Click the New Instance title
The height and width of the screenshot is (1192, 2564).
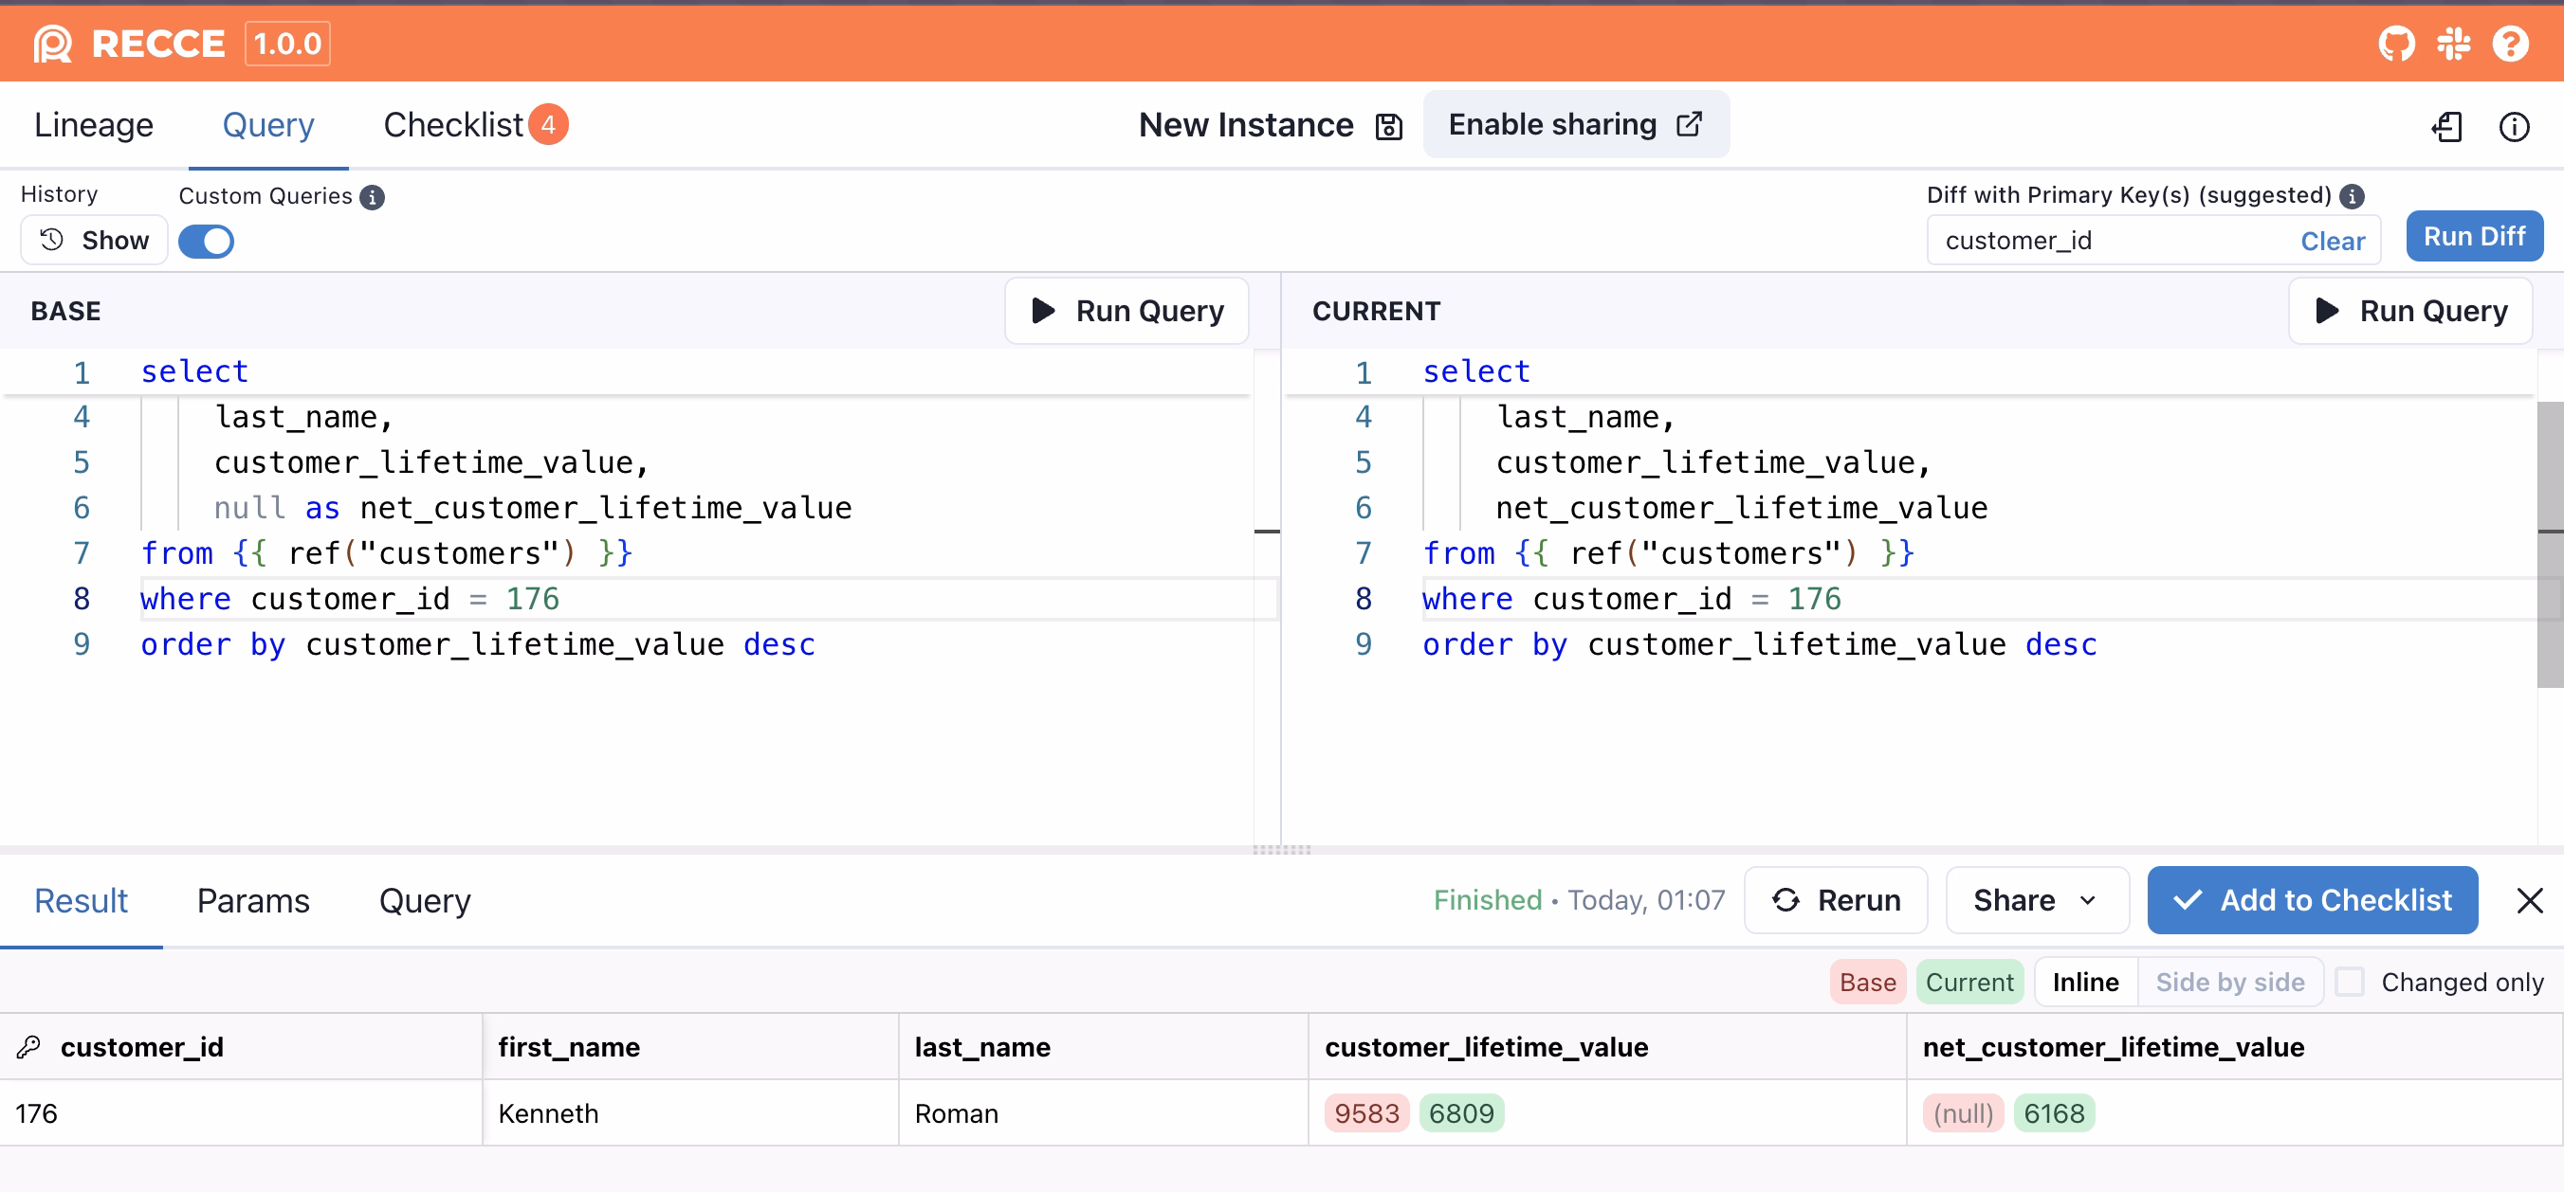coord(1245,125)
